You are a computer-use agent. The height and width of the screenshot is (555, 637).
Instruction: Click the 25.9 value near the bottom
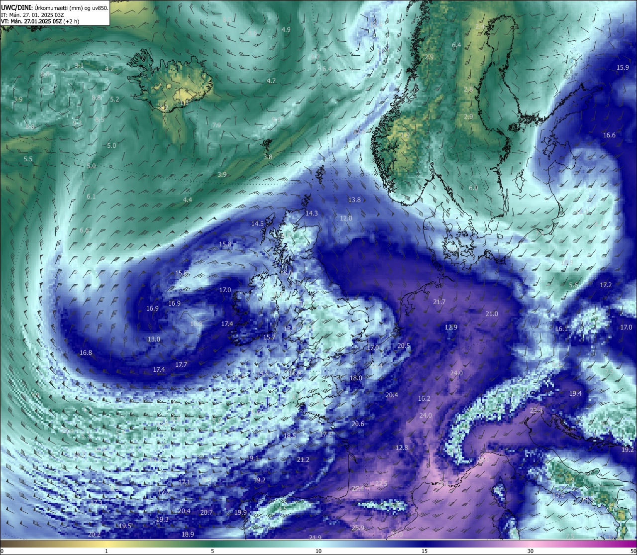pyautogui.click(x=358, y=528)
